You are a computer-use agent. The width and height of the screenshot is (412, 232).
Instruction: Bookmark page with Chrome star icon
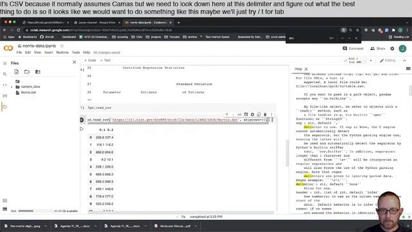click(357, 30)
